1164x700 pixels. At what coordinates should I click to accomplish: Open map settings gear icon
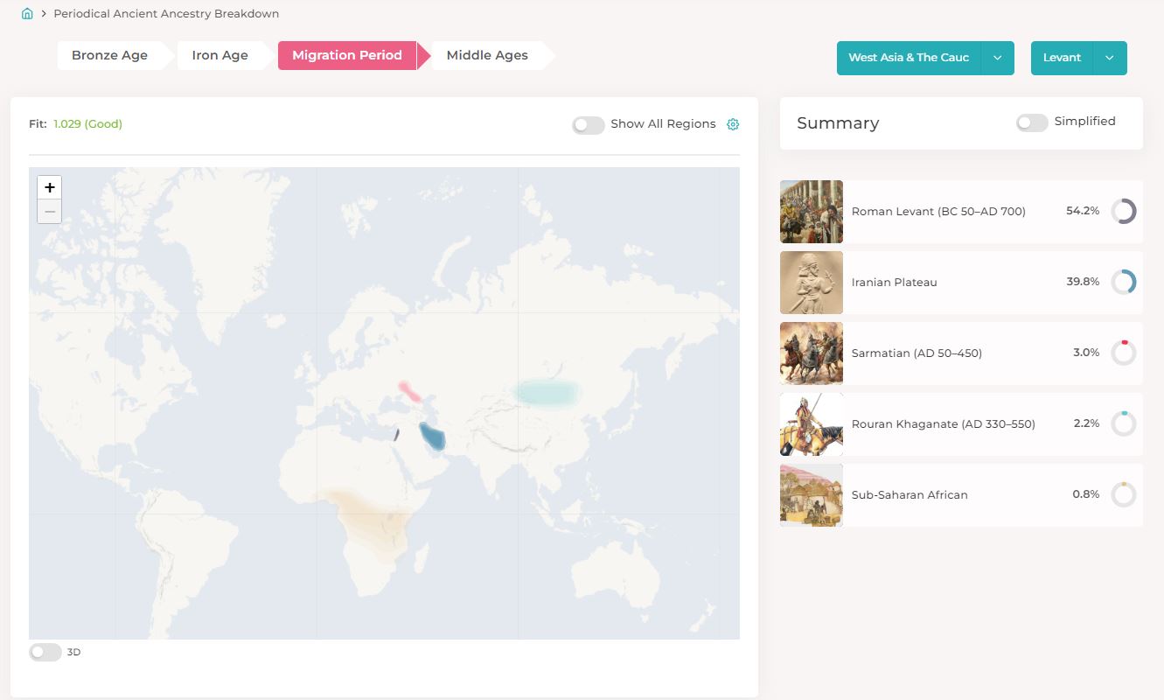(x=733, y=124)
